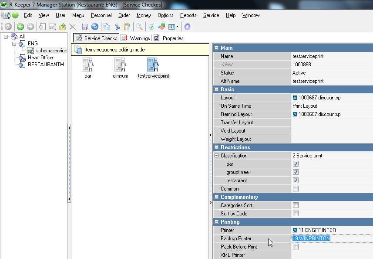
Task: Enable the Common checkbox
Action: click(296, 189)
